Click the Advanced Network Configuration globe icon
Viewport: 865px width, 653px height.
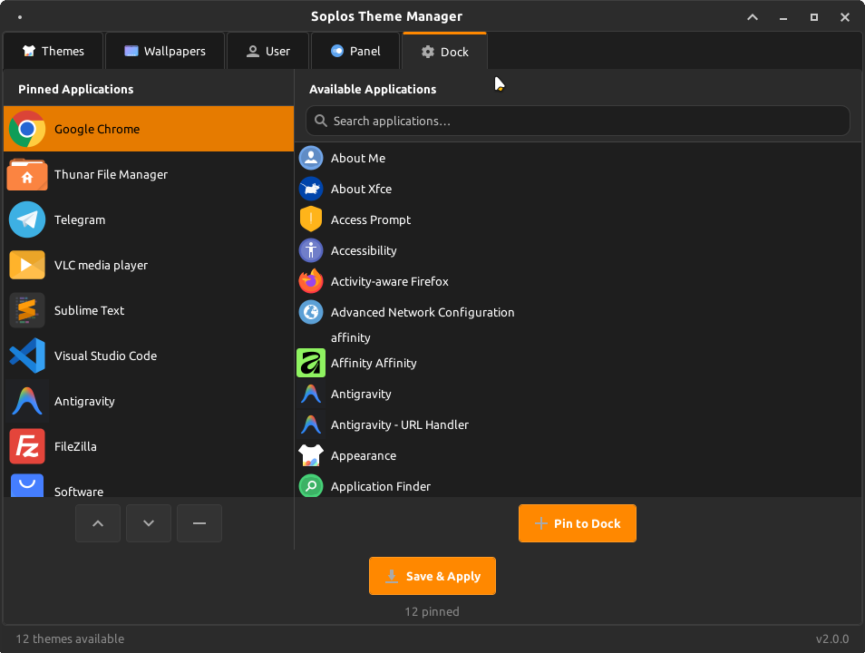pyautogui.click(x=311, y=312)
